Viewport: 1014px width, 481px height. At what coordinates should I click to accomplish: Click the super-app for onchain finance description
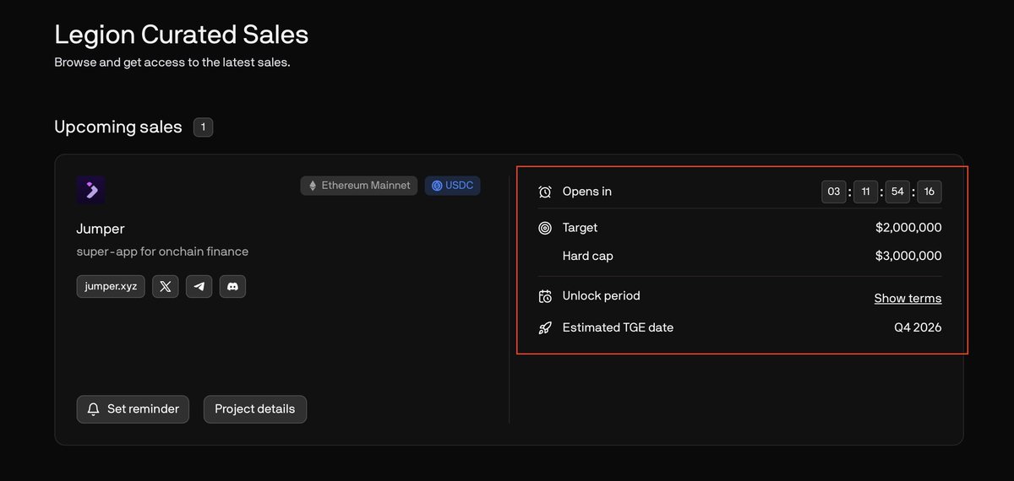162,251
